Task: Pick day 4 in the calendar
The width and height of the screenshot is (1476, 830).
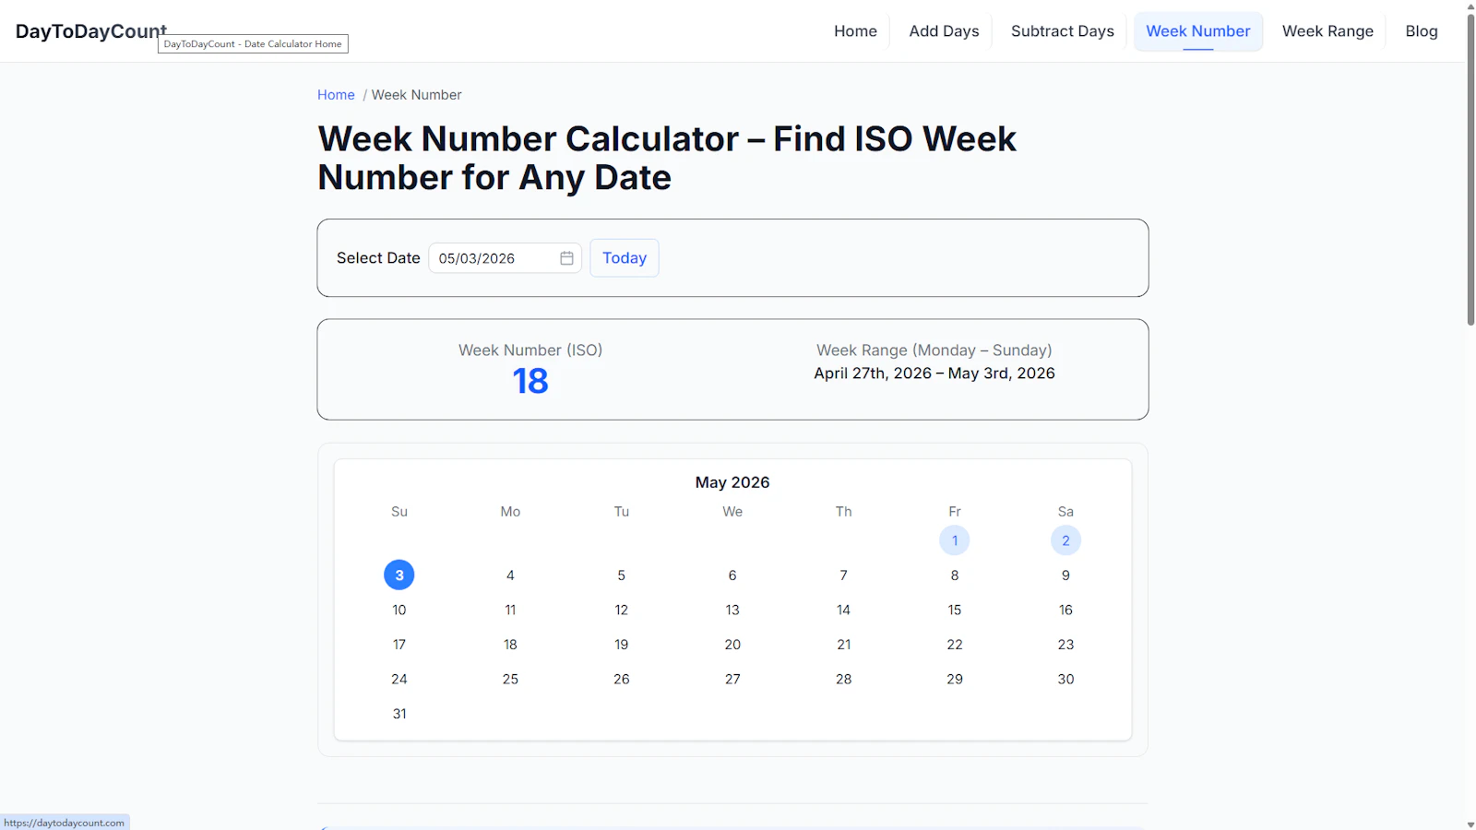Action: coord(510,575)
